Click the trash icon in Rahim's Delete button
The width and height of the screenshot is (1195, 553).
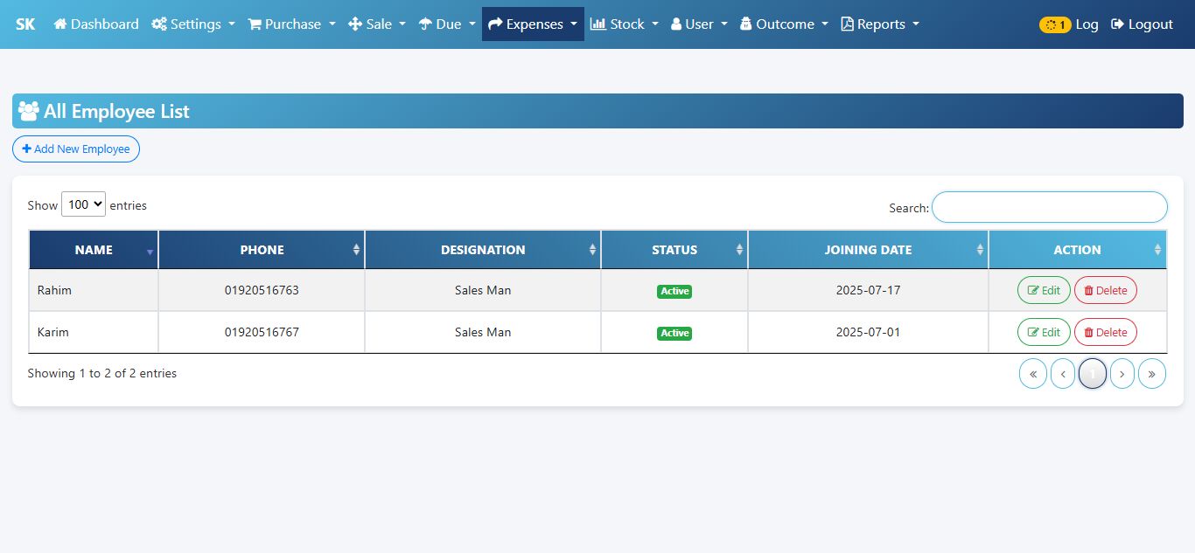(x=1088, y=290)
